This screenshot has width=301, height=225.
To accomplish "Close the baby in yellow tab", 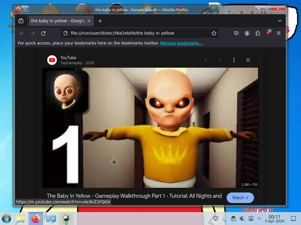I will [x=89, y=21].
